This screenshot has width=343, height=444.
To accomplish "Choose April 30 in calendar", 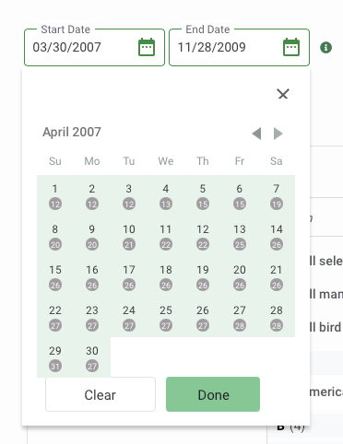I will point(92,357).
